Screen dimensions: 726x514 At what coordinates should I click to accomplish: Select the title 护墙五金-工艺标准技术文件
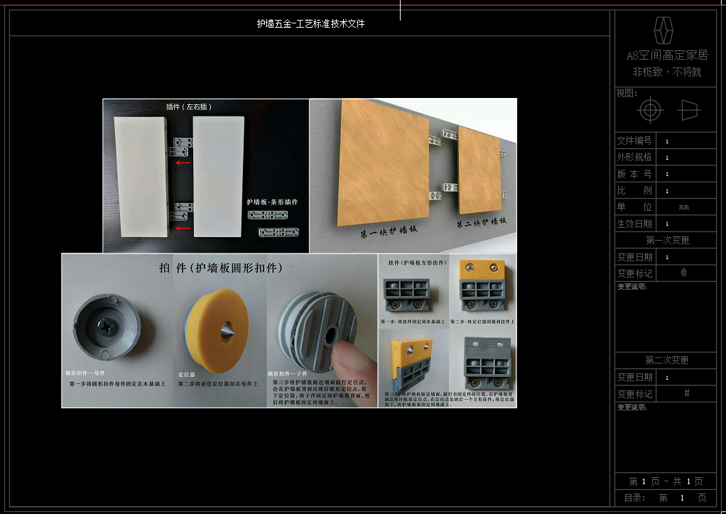[x=310, y=23]
